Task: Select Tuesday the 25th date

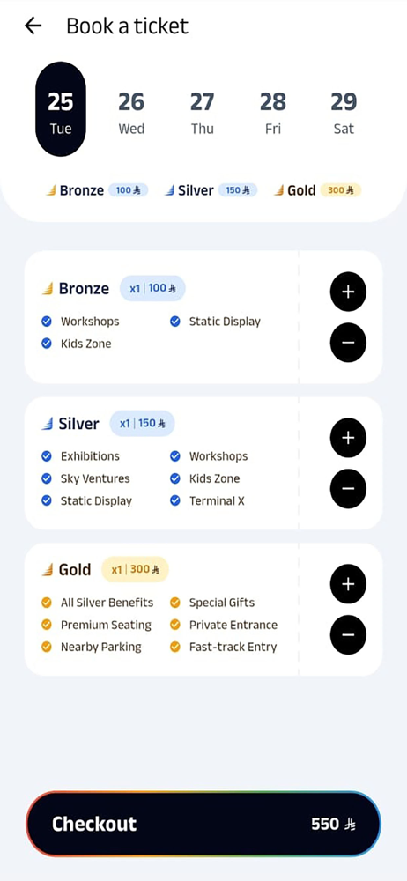Action: click(x=61, y=109)
